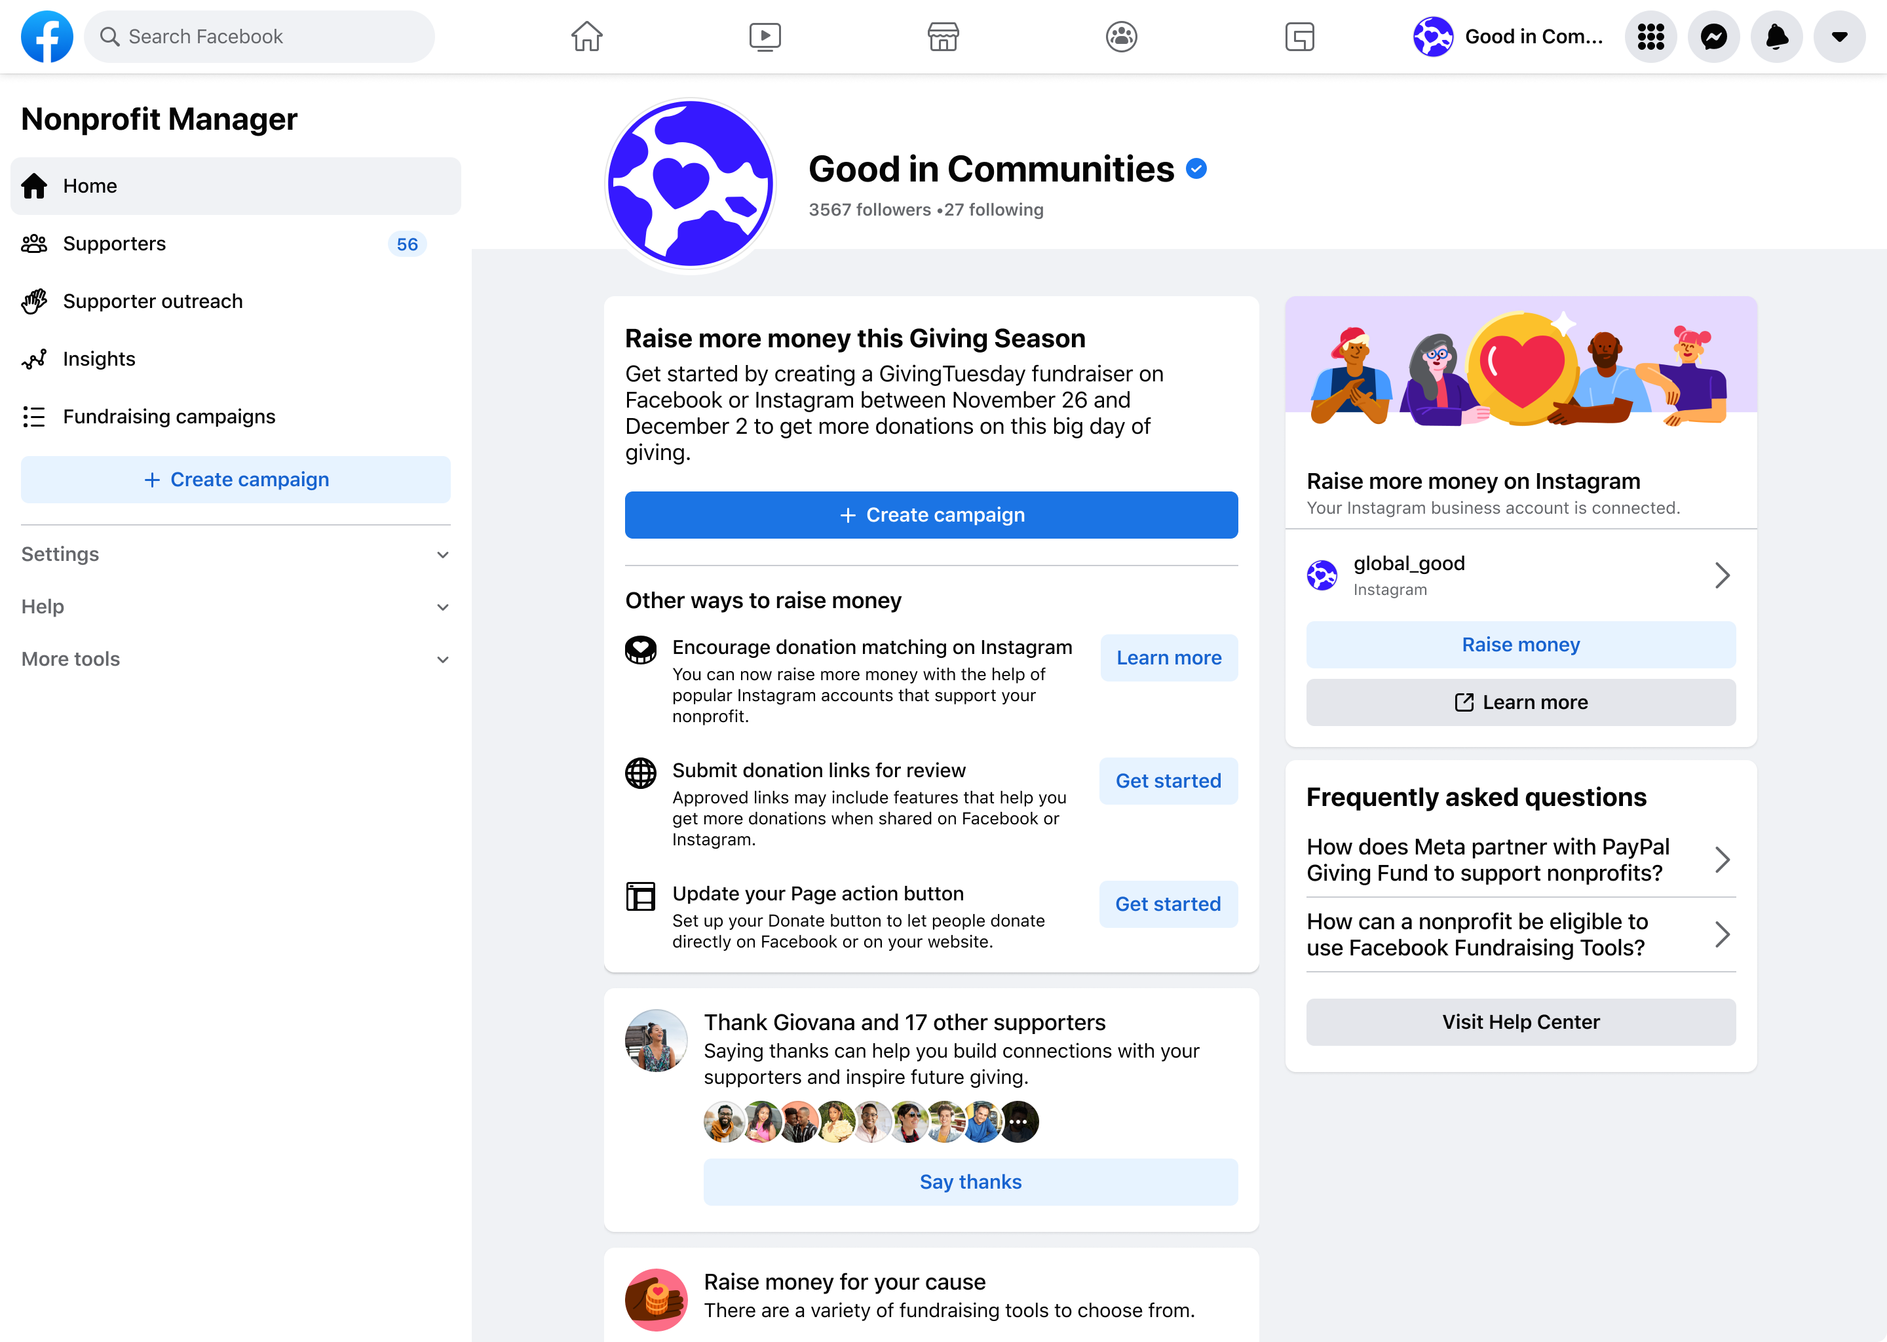This screenshot has height=1342, width=1887.
Task: Click the global_good Instagram avatar
Action: pyautogui.click(x=1322, y=575)
